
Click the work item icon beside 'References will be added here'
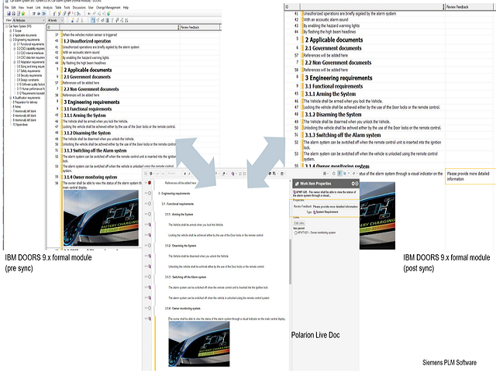click(148, 182)
